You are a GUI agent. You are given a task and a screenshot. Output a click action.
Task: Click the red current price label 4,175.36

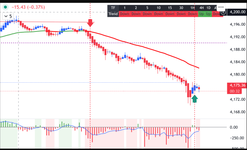pyautogui.click(x=237, y=85)
